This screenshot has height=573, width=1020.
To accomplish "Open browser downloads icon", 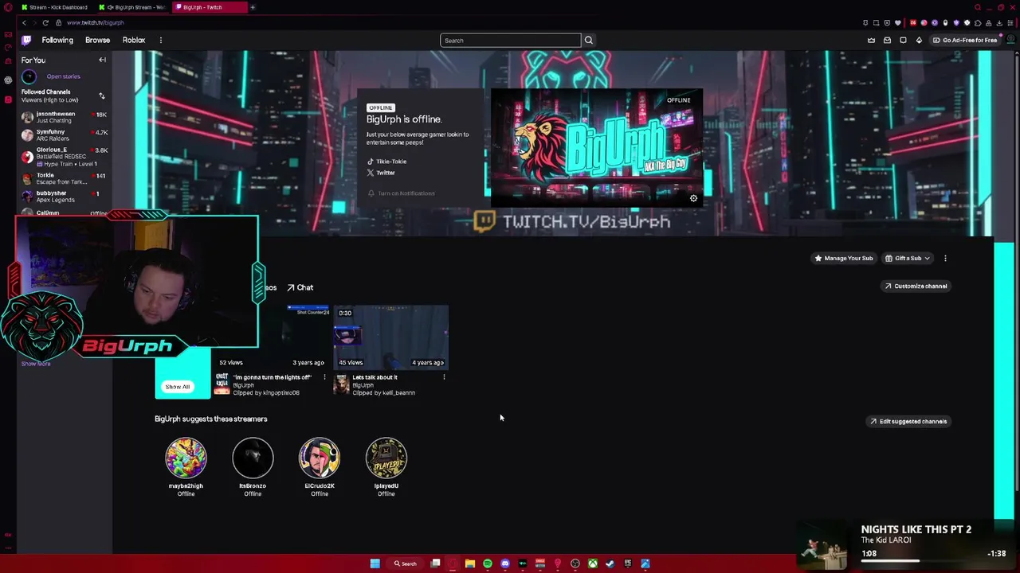I will [999, 22].
